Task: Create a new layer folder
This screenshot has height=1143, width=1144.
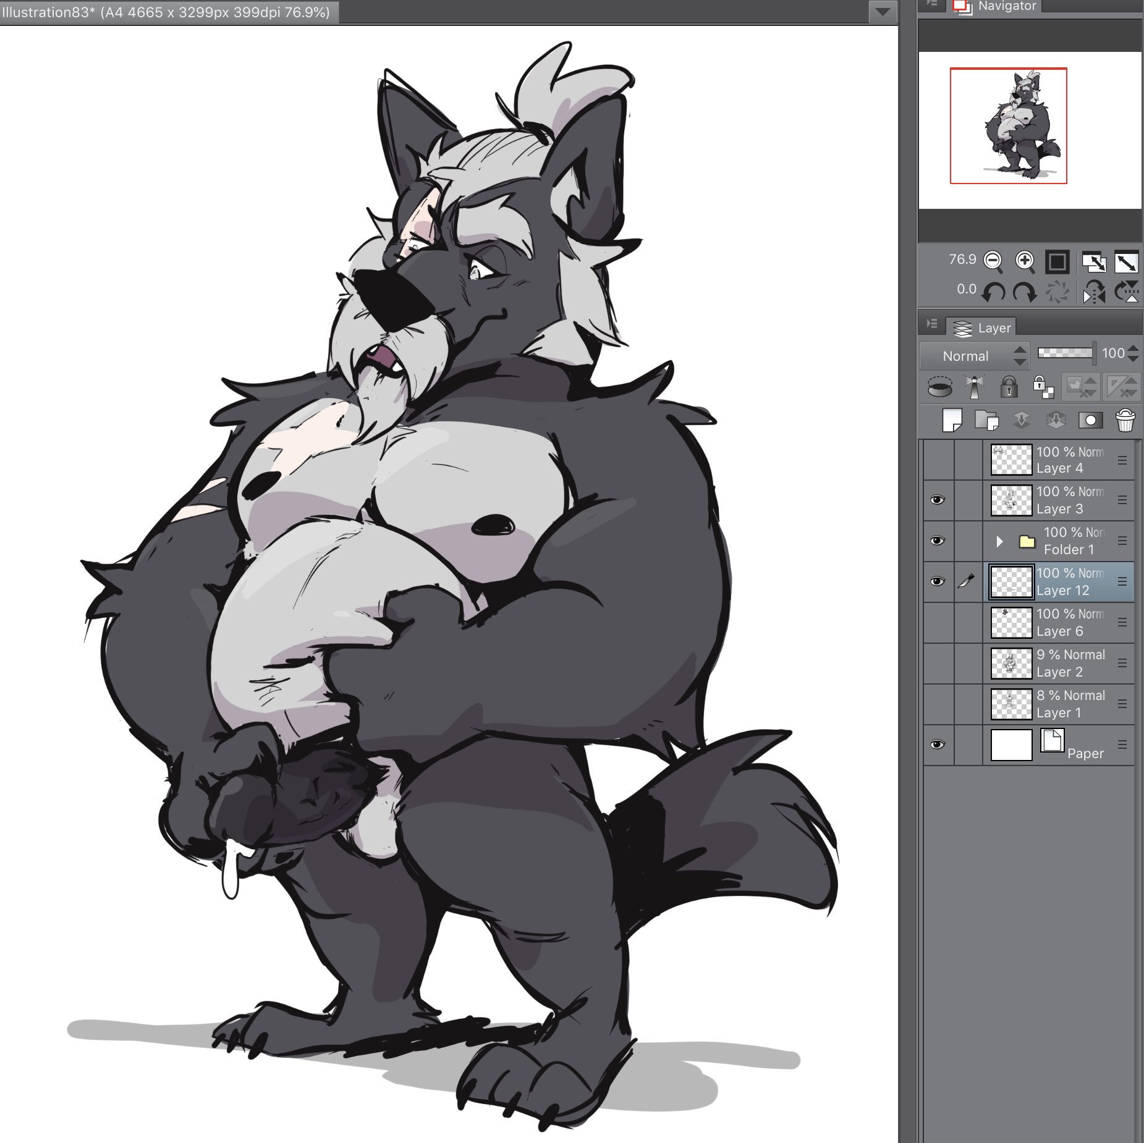Action: click(986, 421)
